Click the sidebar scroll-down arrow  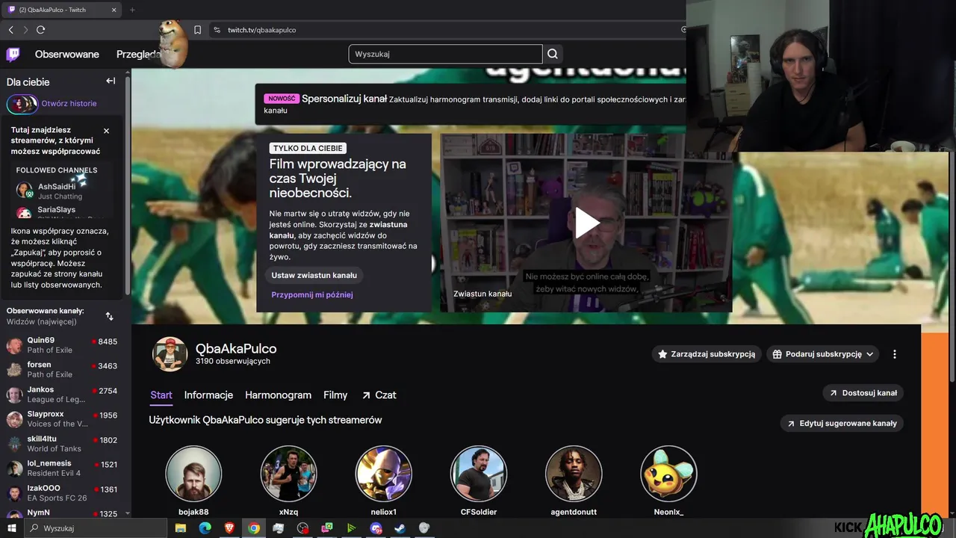pyautogui.click(x=127, y=514)
